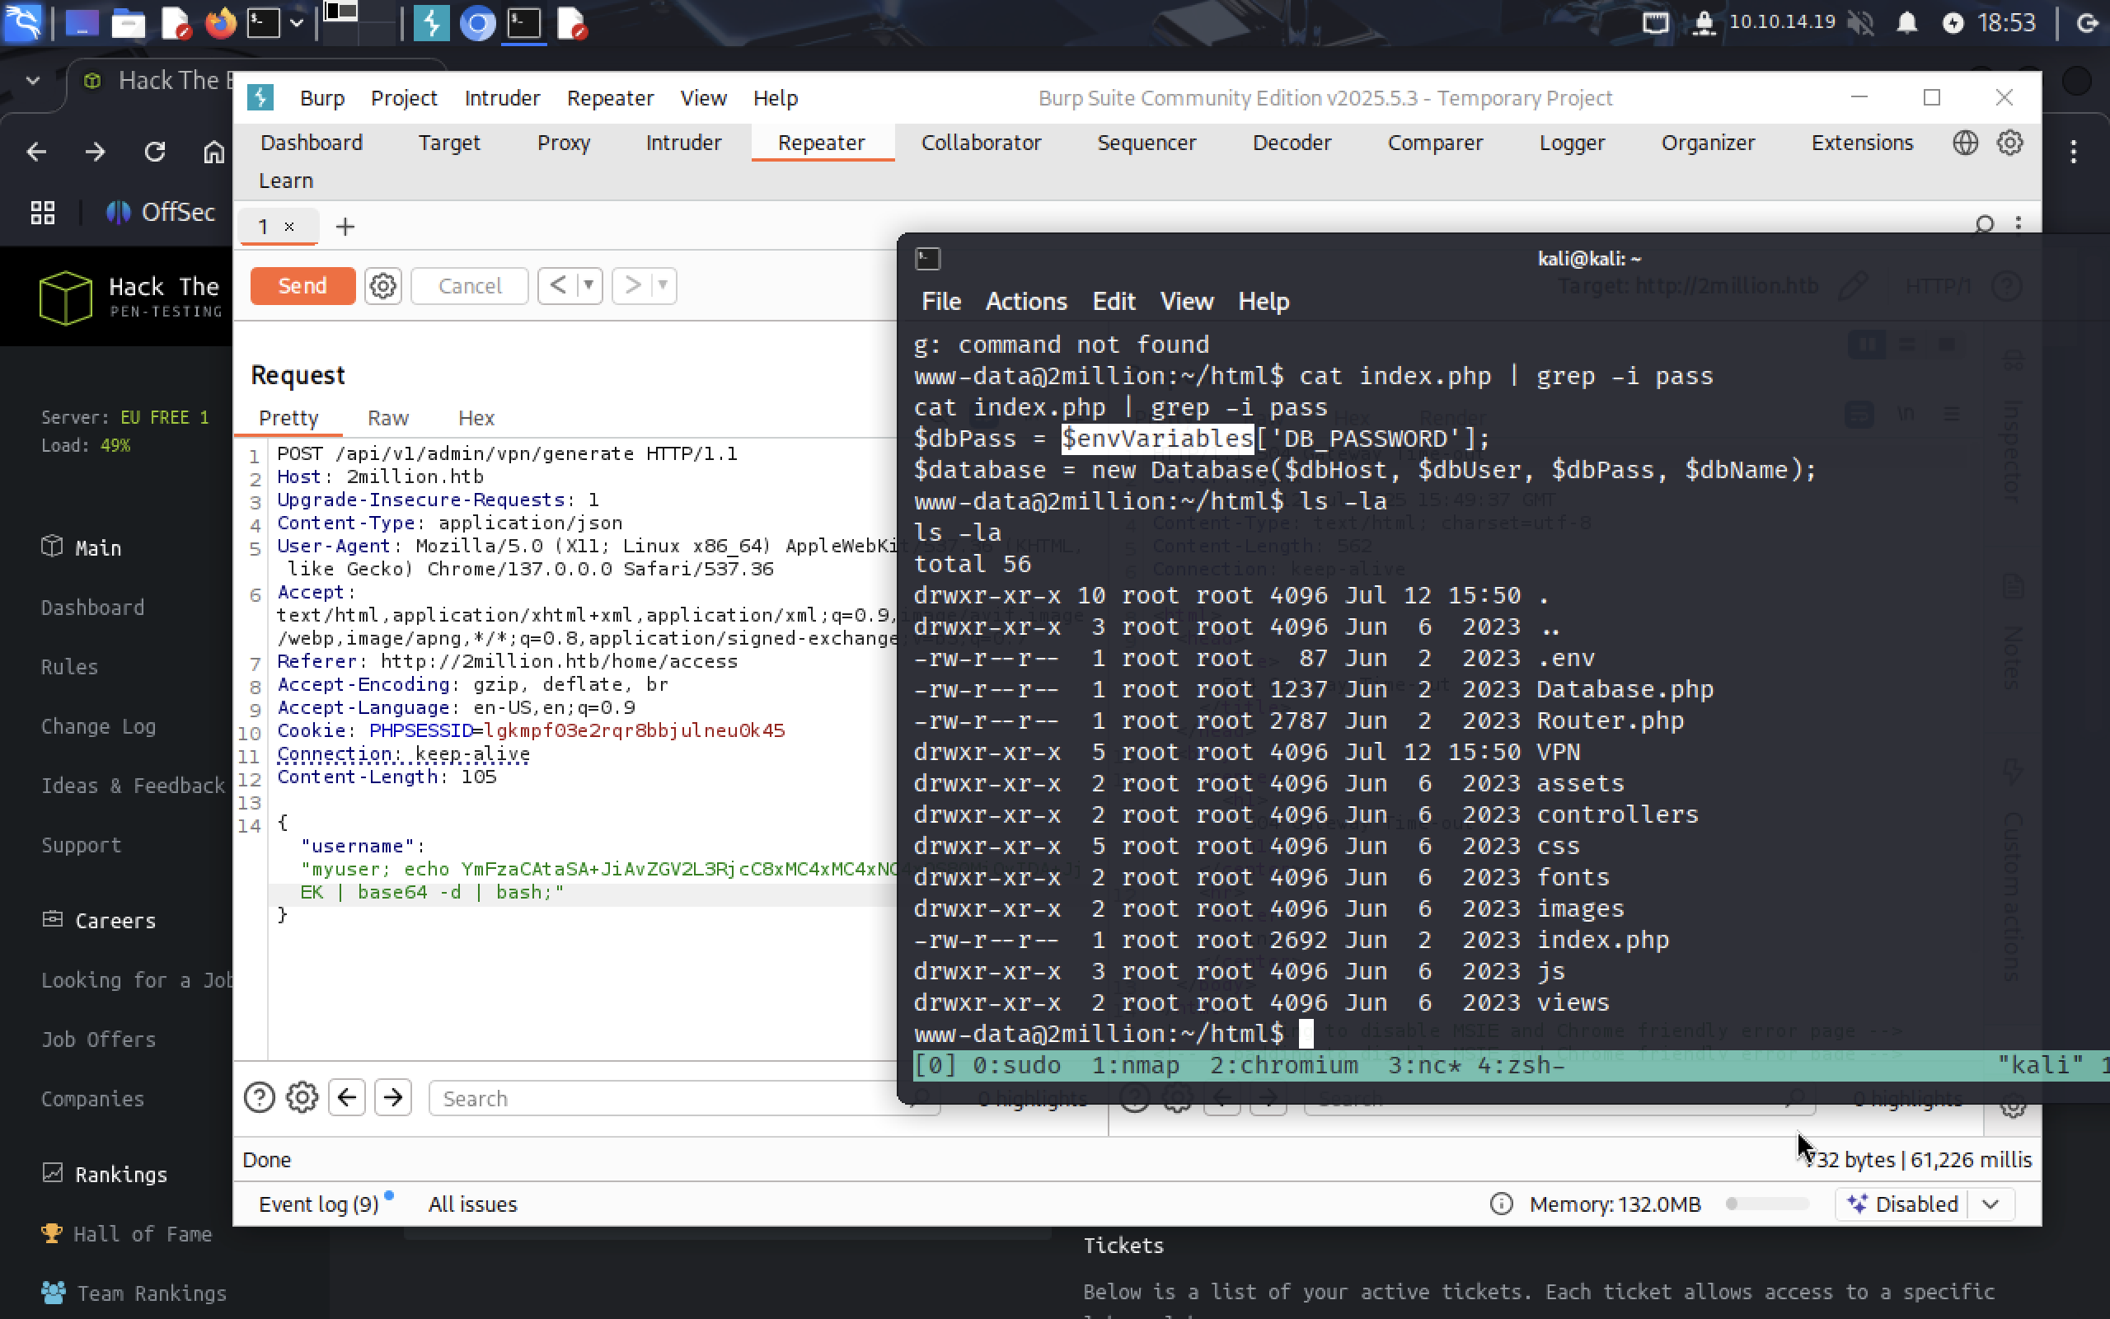Open the Burp menu in Burp Suite
Image resolution: width=2110 pixels, height=1319 pixels.
[x=321, y=98]
